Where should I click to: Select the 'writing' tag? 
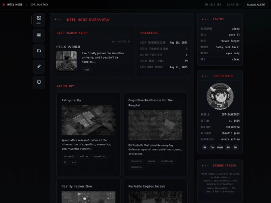(84, 156)
